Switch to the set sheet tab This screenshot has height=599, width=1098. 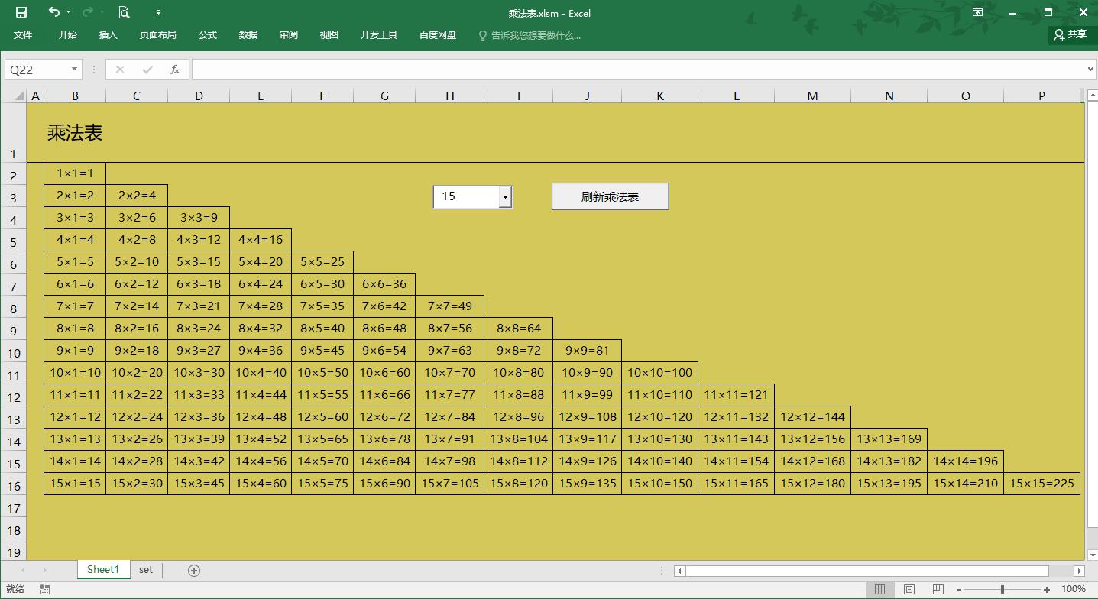click(x=146, y=570)
